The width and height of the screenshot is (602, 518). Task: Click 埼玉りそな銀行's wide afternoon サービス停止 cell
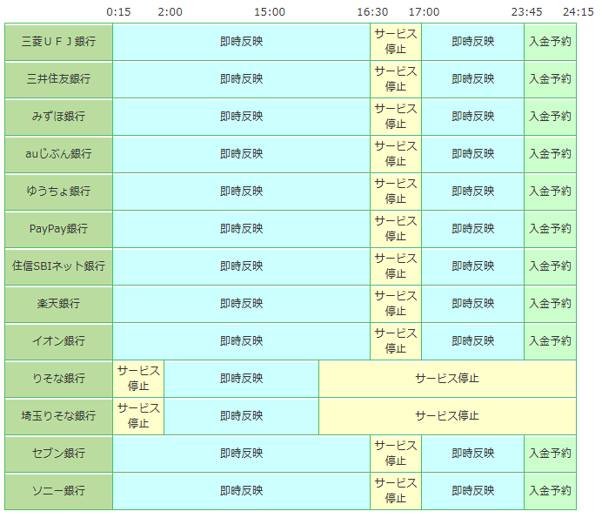click(x=447, y=416)
